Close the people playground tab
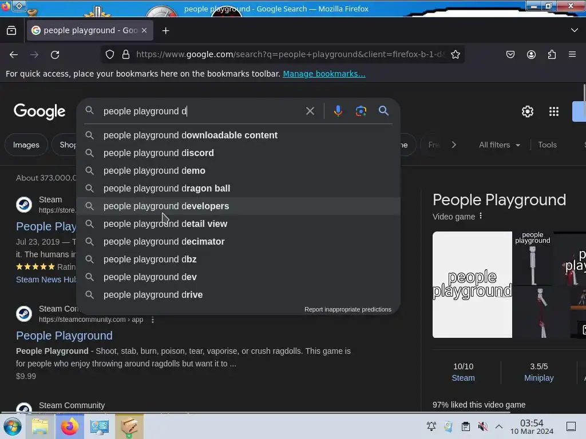The width and height of the screenshot is (586, 439). 144,30
